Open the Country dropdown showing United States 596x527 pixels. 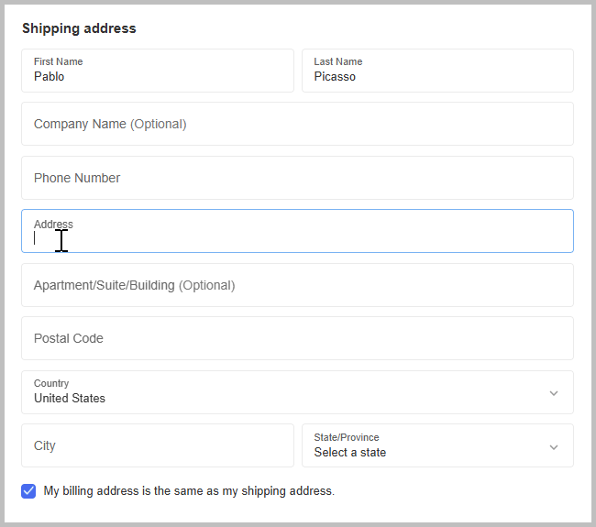297,392
